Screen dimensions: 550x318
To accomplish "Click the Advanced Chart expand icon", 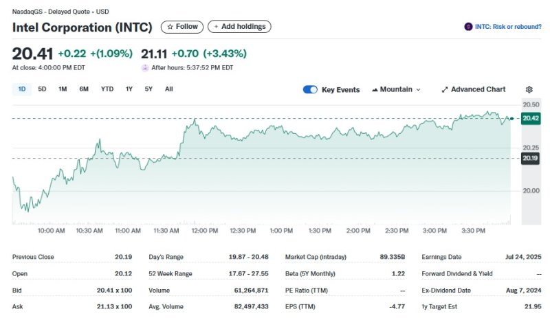I will coord(445,89).
